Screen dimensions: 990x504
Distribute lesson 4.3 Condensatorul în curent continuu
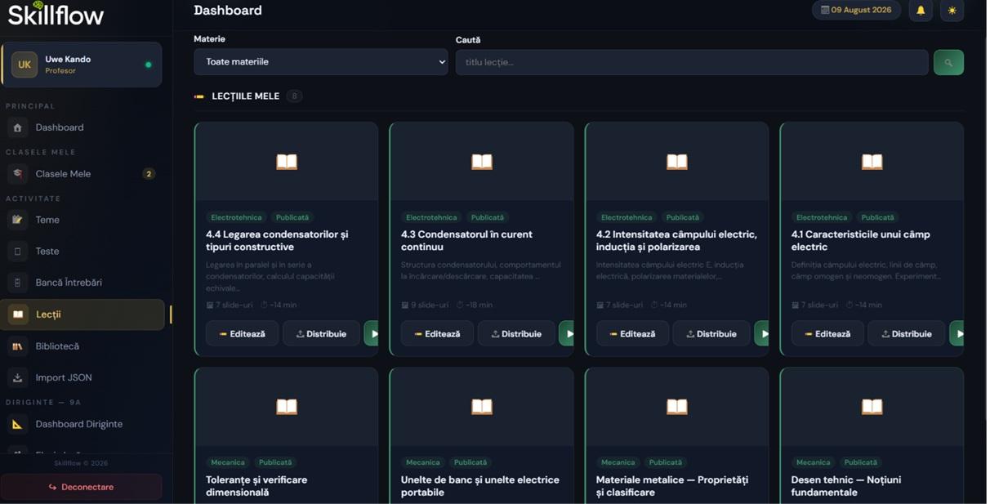[x=517, y=335]
